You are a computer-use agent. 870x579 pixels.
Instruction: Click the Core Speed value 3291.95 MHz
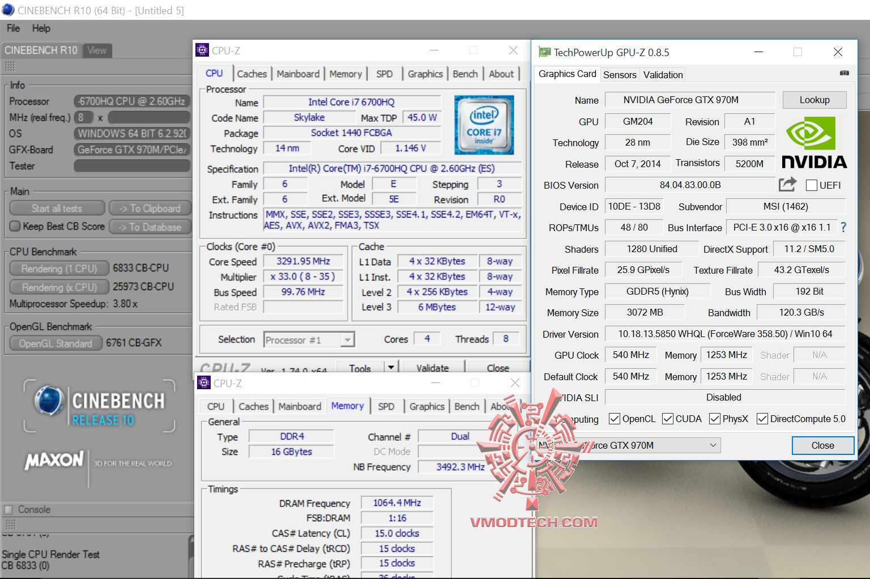[x=303, y=261]
